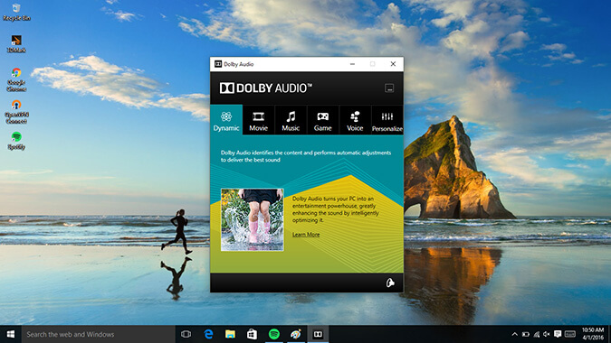611x343 pixels.
Task: Select the Google Chrome desktop icon
Action: point(16,79)
